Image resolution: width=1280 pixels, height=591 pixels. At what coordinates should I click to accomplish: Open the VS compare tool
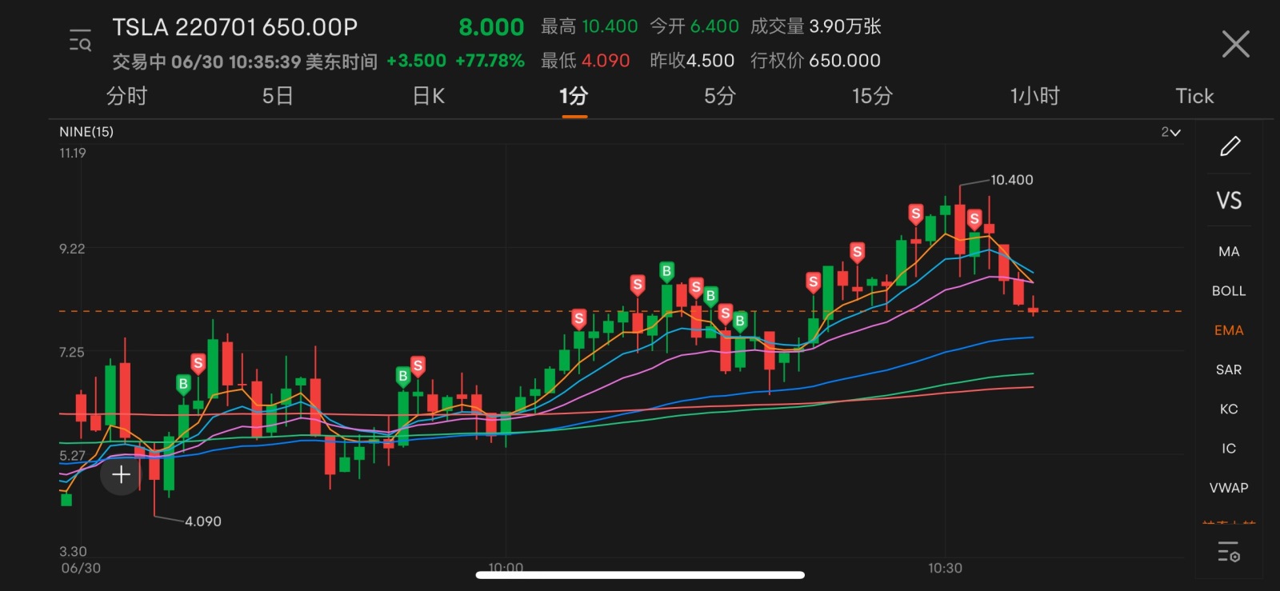[x=1229, y=200]
